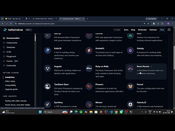Click the tailwindcss logo in header
The image size is (175, 131).
click(13, 30)
